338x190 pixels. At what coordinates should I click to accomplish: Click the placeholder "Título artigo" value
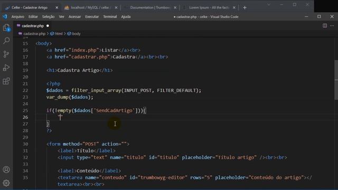[236, 157]
